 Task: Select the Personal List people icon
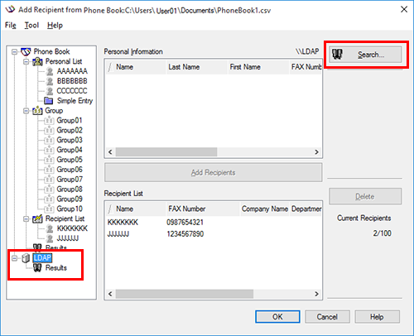(x=37, y=61)
